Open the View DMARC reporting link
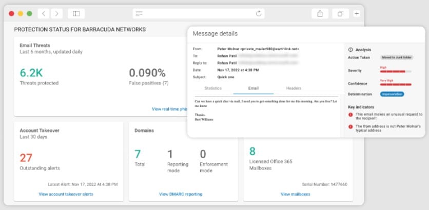This screenshot has height=210, width=429. (181, 194)
